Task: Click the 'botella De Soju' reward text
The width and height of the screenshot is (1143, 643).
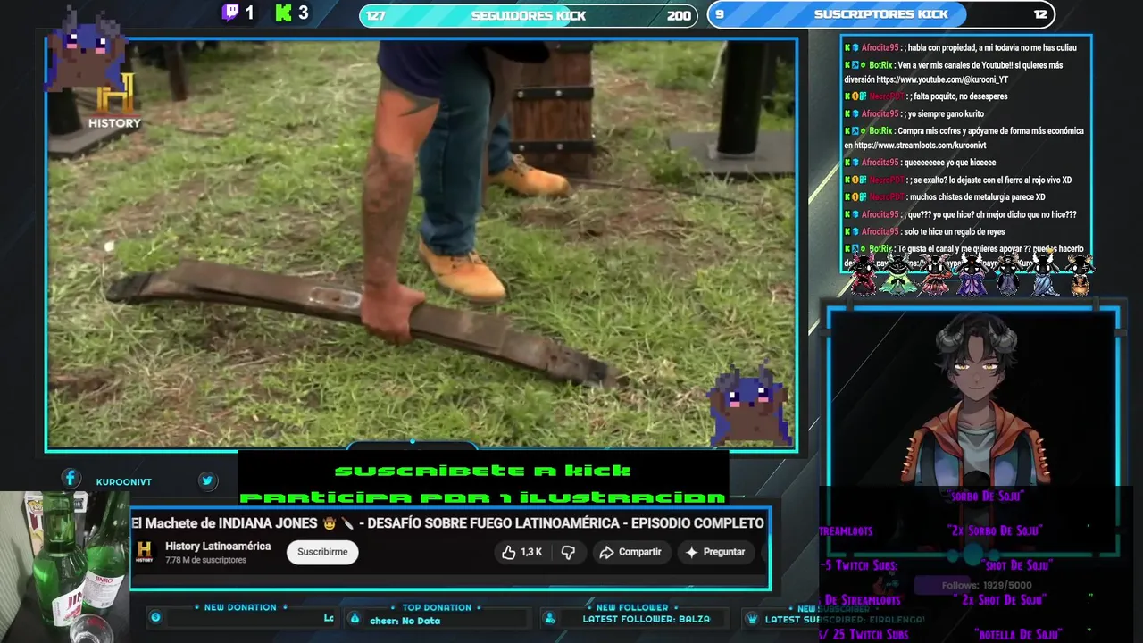Action: coord(1018,635)
